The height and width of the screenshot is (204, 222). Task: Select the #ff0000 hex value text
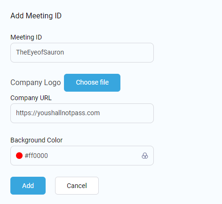point(36,156)
